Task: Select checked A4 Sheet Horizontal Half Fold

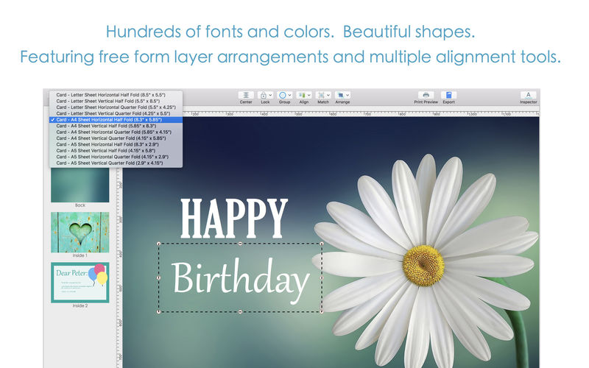Action: [116, 119]
